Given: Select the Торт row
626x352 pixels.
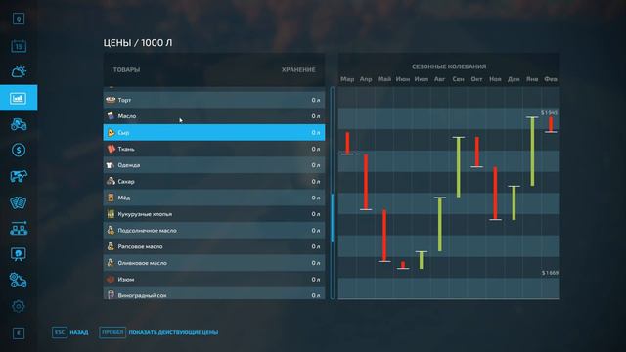Looking at the screenshot, I should [x=214, y=100].
